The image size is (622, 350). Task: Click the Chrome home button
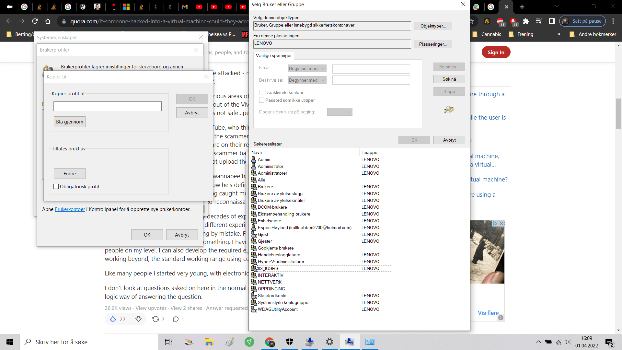click(48, 21)
